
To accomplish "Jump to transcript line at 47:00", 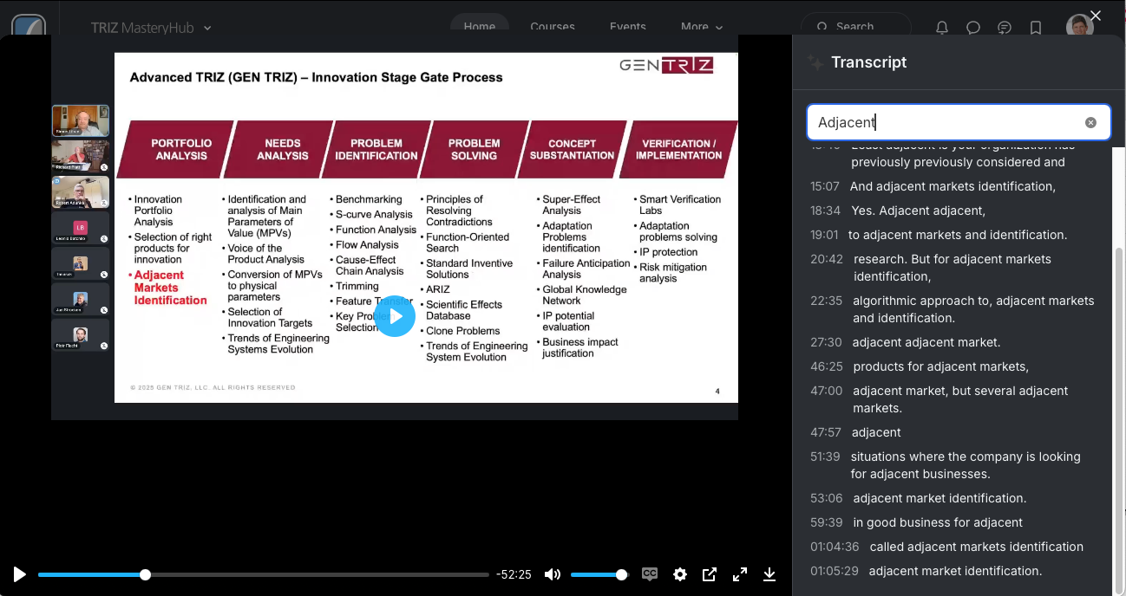I will 953,399.
